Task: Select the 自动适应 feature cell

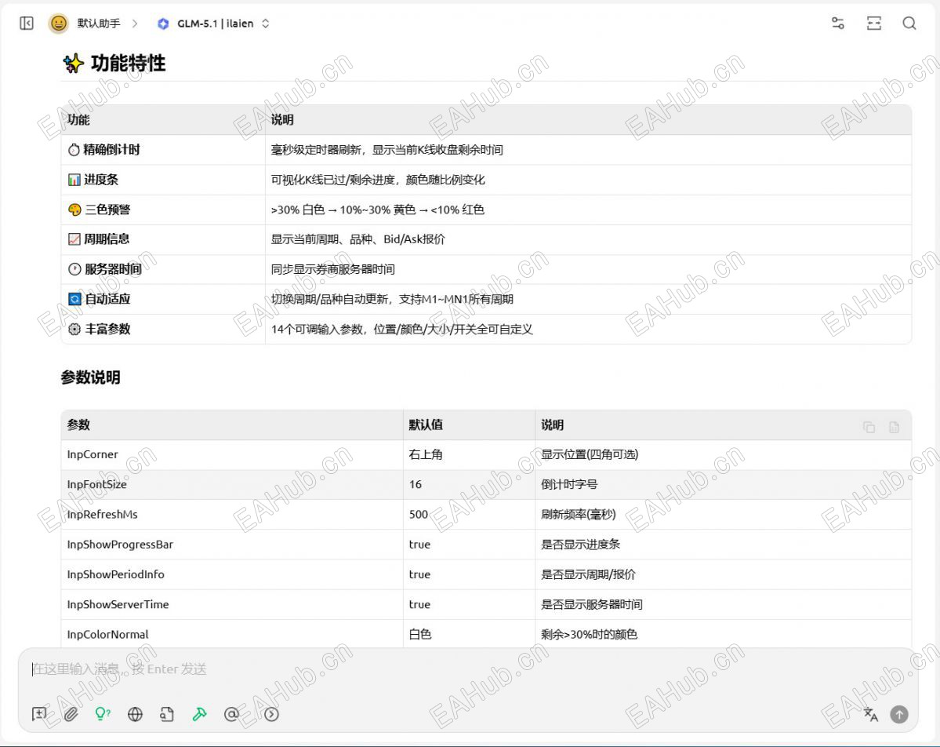Action: (x=163, y=299)
